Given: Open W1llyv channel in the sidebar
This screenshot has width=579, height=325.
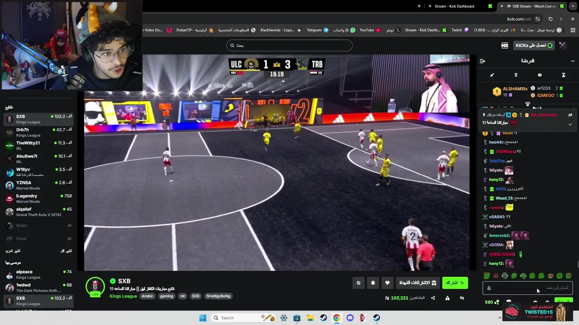Looking at the screenshot, I should (x=38, y=172).
